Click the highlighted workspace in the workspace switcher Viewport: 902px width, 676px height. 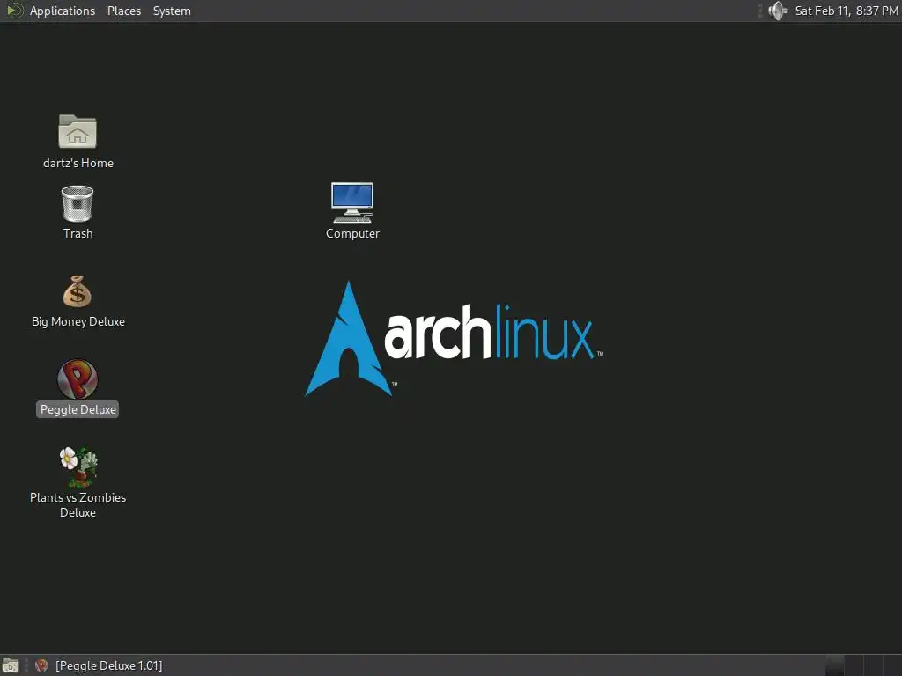pyautogui.click(x=835, y=665)
